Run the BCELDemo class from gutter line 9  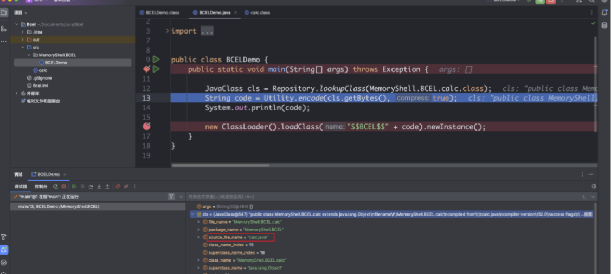(156, 60)
